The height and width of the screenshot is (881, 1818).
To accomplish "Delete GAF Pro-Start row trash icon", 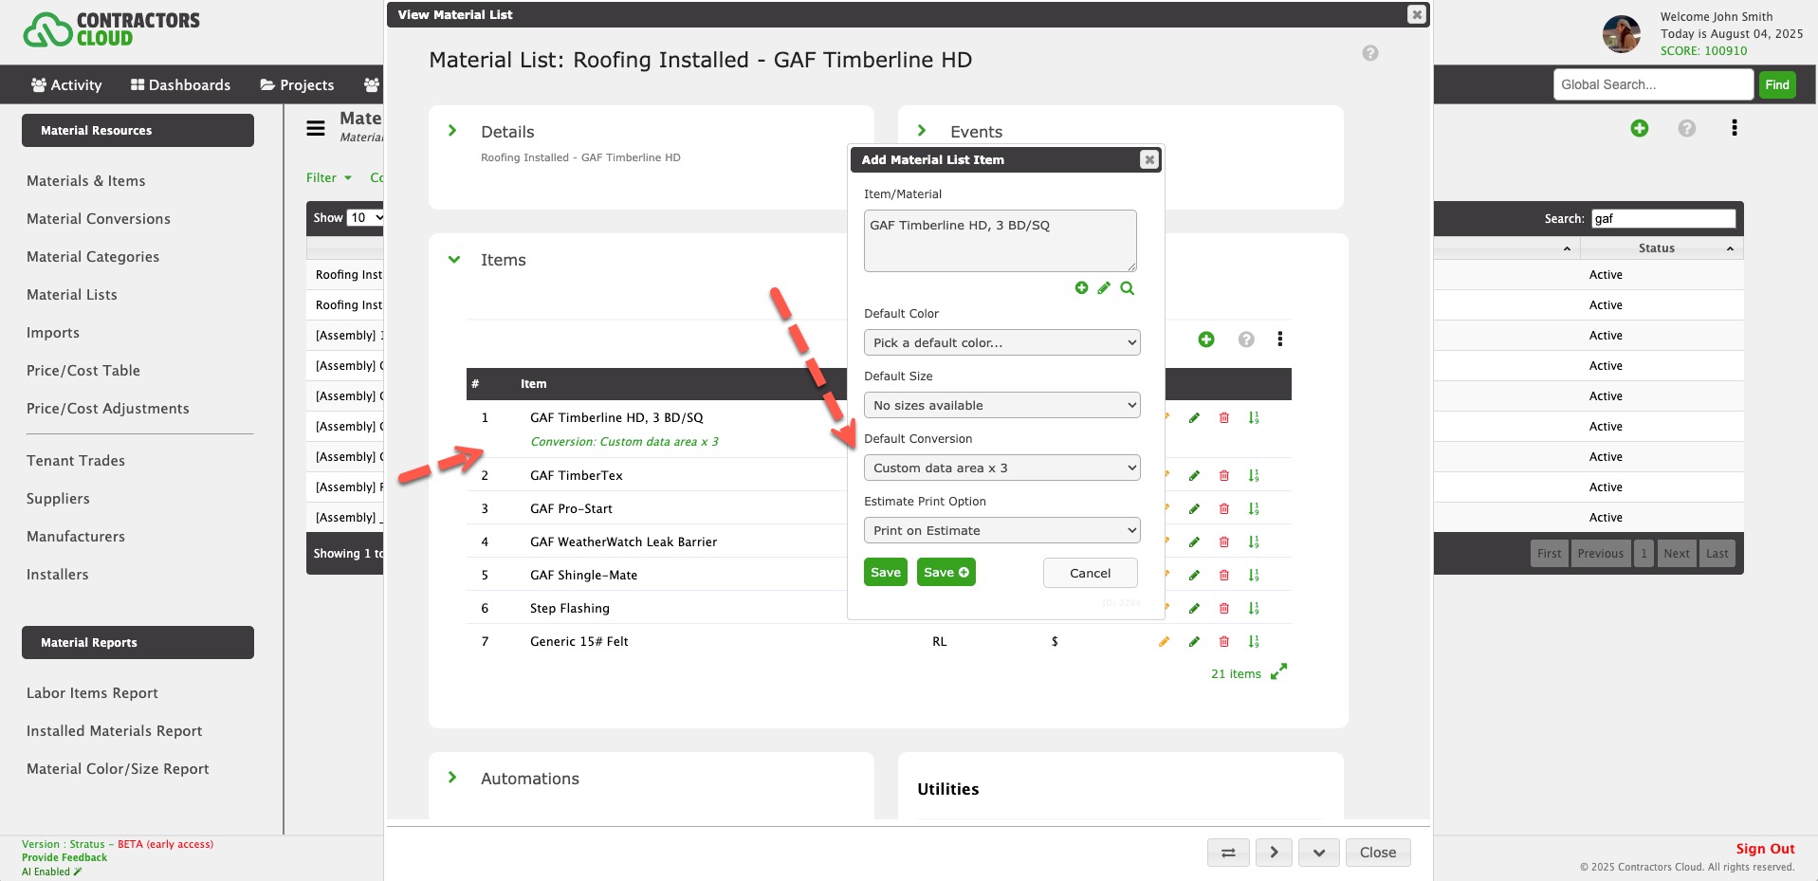I will [x=1224, y=509].
